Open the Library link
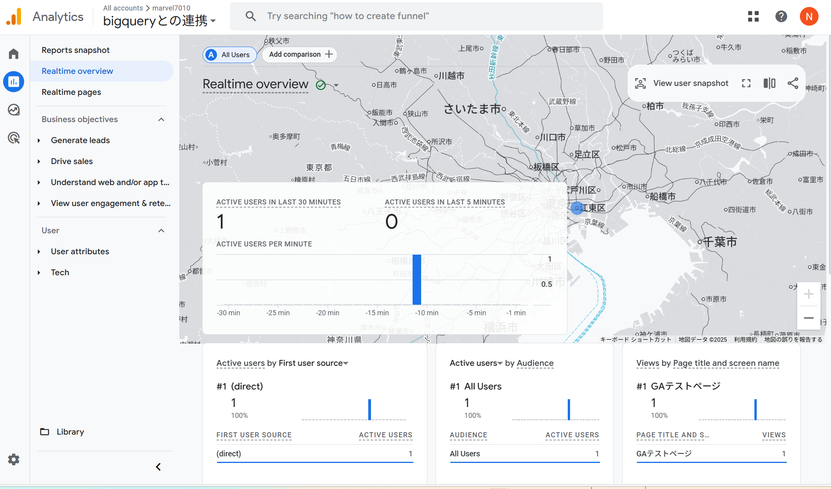Screen dimensions: 831x489 pos(70,432)
